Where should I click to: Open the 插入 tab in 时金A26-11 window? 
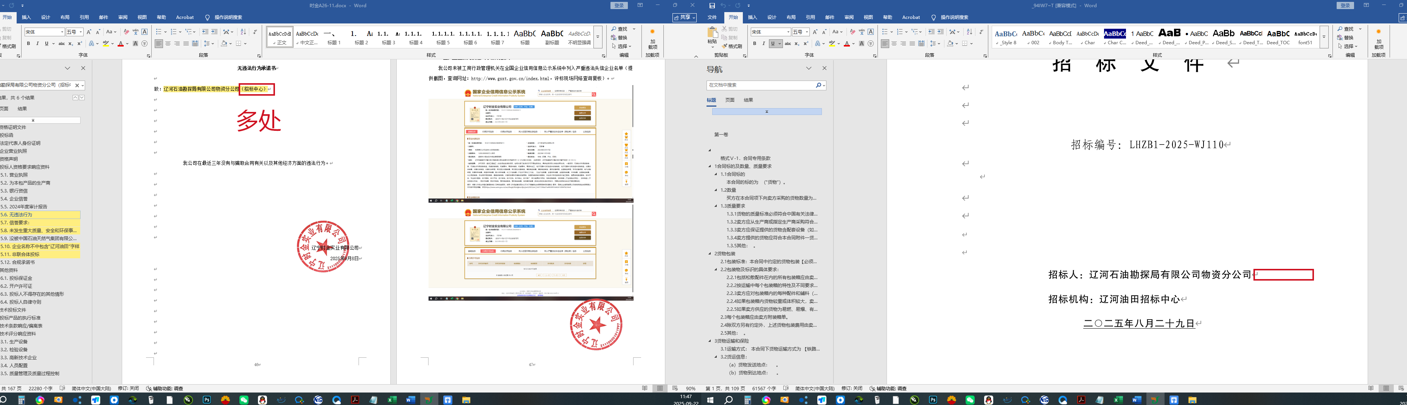(x=26, y=17)
